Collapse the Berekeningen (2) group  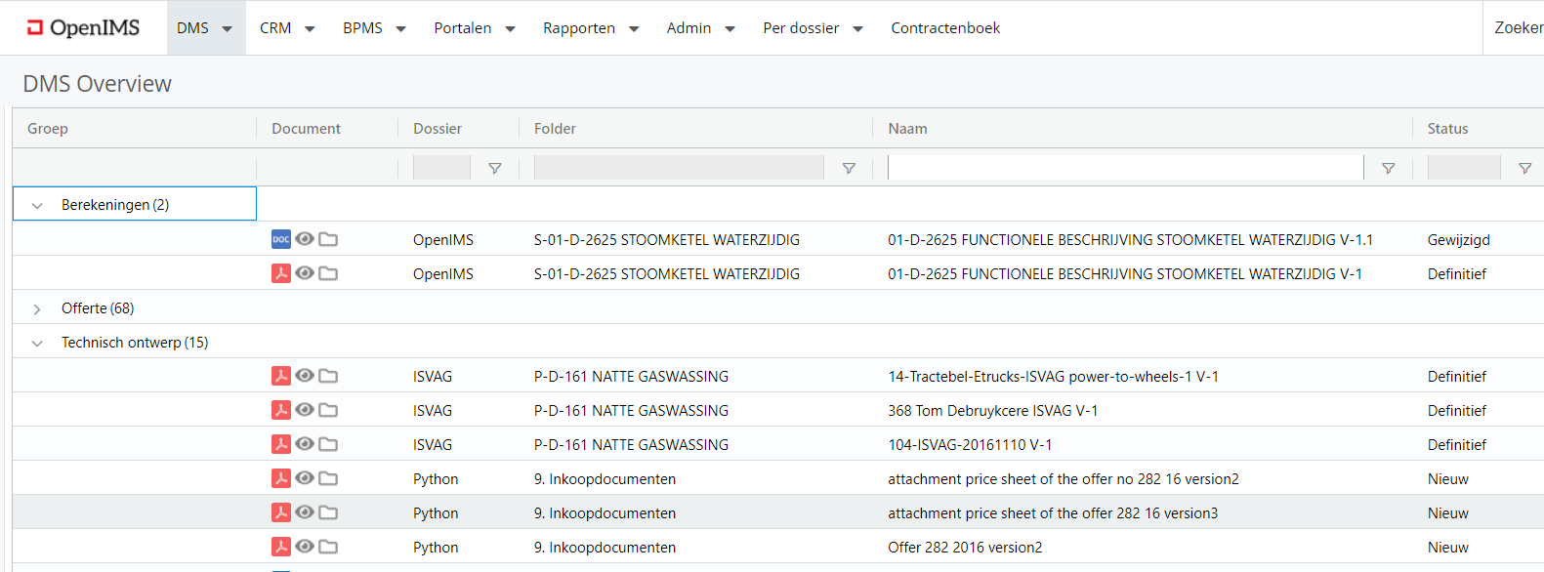pos(37,206)
